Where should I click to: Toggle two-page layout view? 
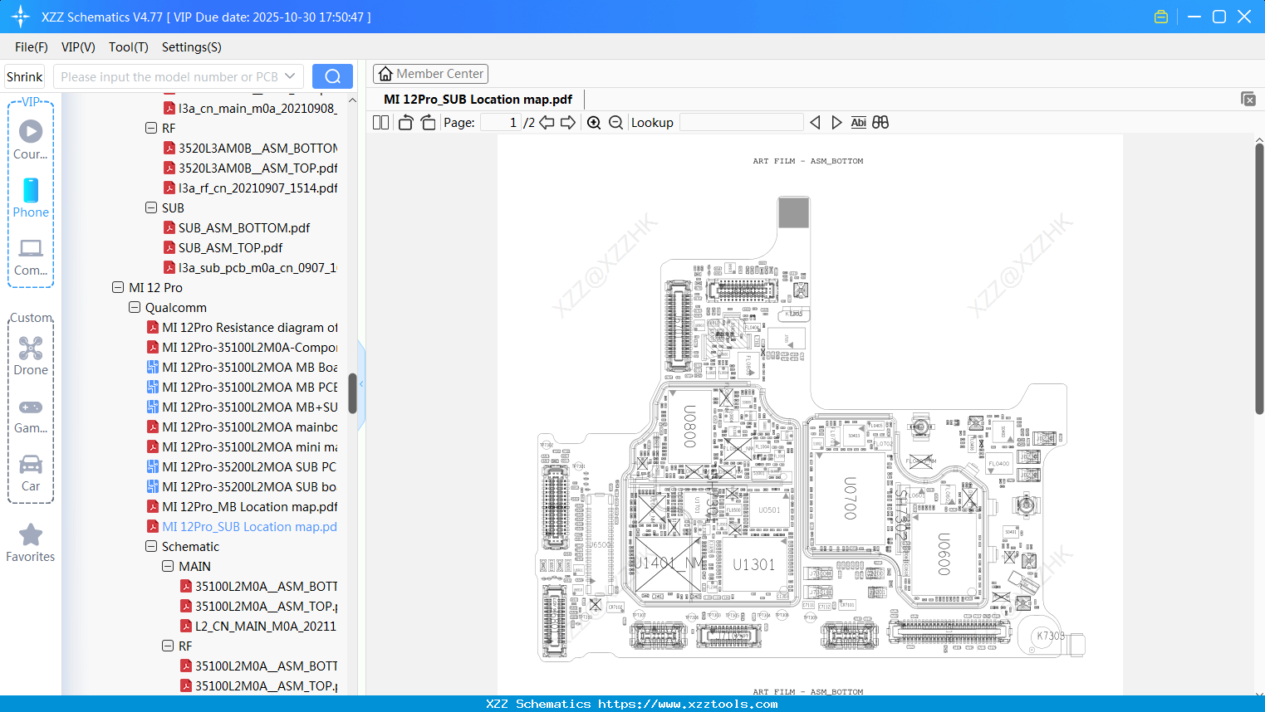coord(380,122)
